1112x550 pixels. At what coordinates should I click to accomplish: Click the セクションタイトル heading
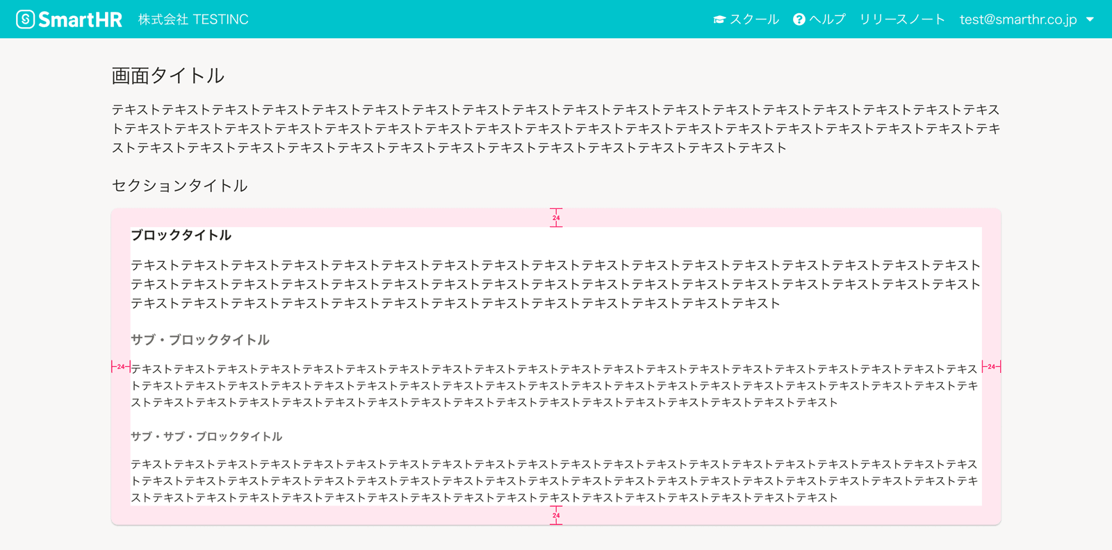pyautogui.click(x=179, y=185)
